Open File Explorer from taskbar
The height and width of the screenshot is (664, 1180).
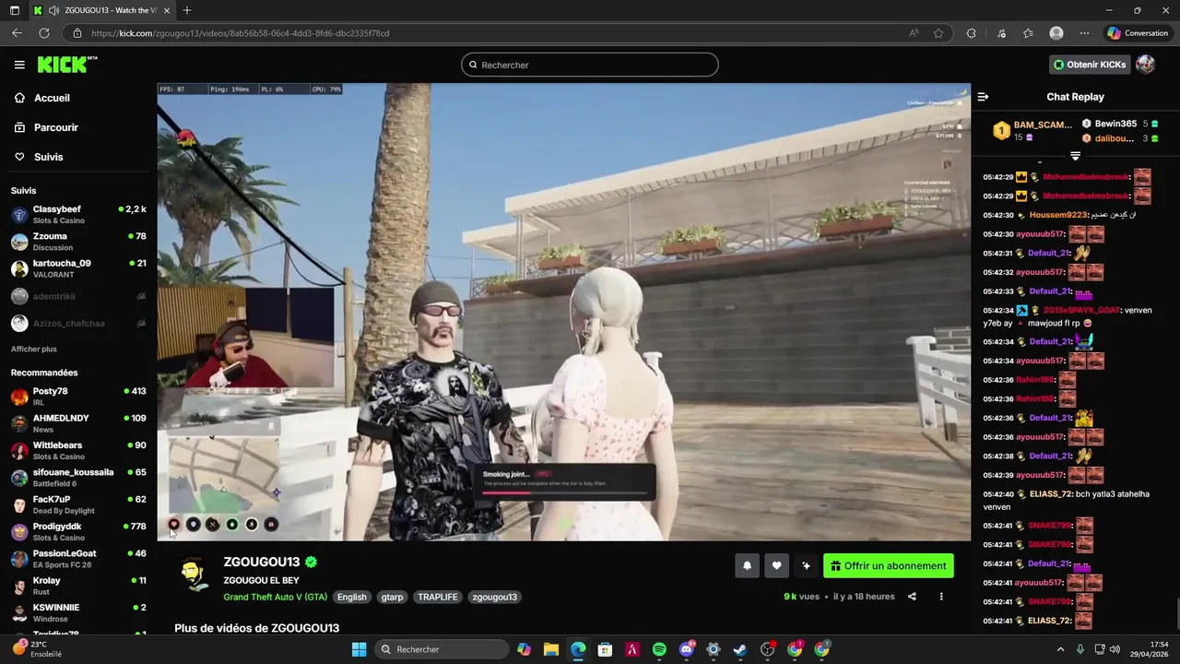pyautogui.click(x=551, y=649)
